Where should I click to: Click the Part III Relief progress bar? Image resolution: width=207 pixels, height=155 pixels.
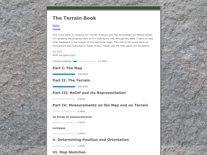point(64,99)
